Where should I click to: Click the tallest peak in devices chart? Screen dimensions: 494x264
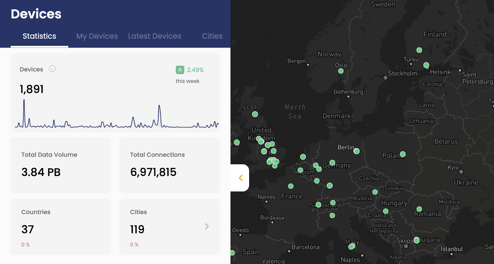(x=24, y=101)
